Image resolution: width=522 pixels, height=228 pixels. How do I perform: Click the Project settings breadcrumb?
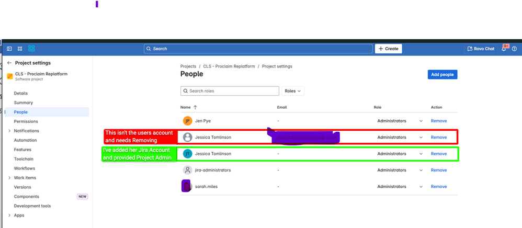click(277, 66)
